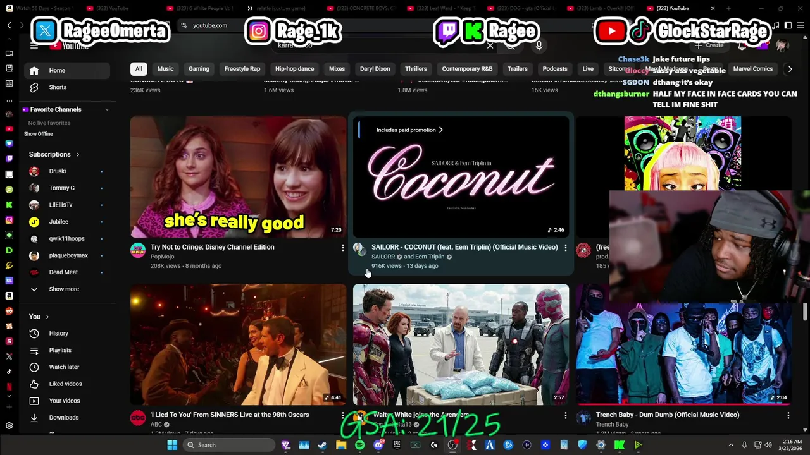Start voice search with microphone icon
Image resolution: width=810 pixels, height=455 pixels.
tap(539, 45)
